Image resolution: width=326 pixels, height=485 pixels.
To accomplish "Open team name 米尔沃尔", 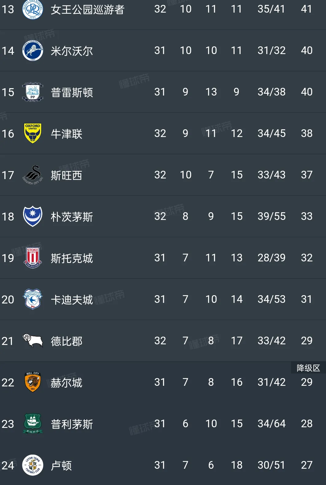I will 72,51.
